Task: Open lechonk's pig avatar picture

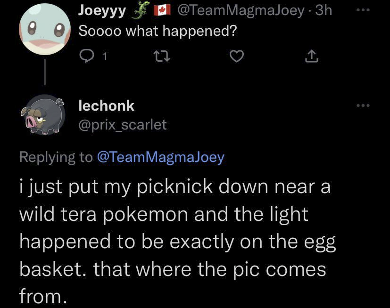Action: [x=41, y=116]
